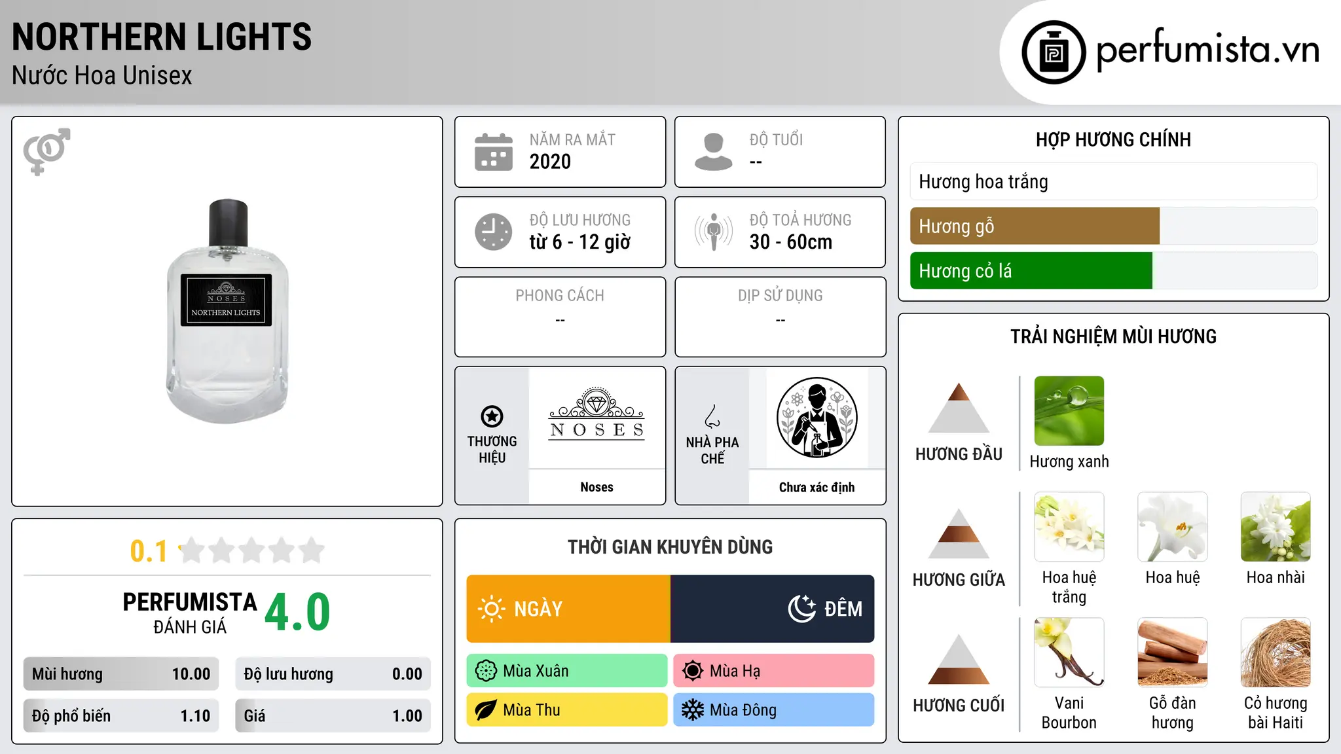Screen dimensions: 1341x754
Task: Click the sun icon beside Mùa Hạ
Action: 693,671
